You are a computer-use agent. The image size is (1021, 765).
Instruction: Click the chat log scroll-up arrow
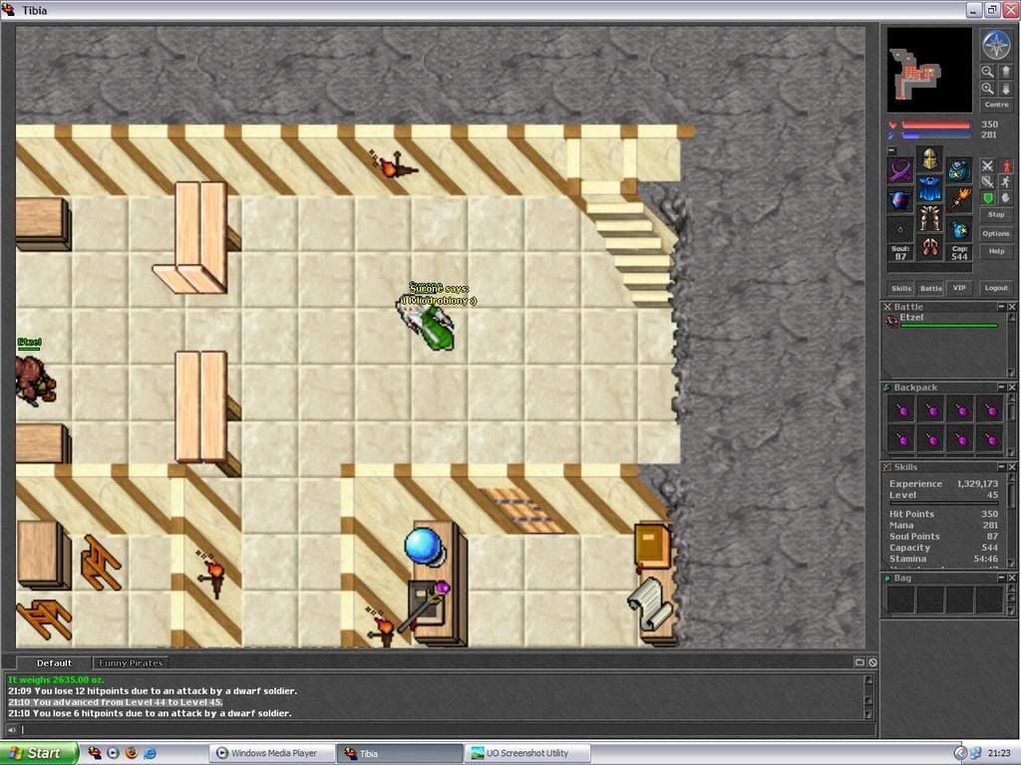868,679
